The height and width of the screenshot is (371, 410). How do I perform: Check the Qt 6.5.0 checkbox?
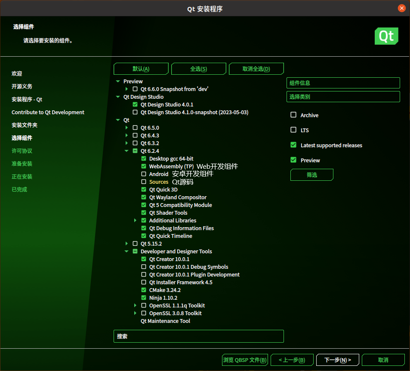coord(135,128)
